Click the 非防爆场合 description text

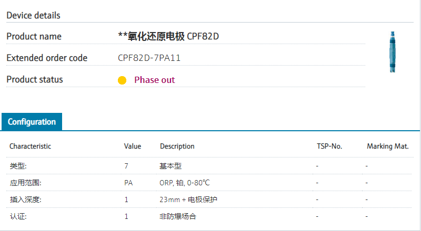pos(177,216)
